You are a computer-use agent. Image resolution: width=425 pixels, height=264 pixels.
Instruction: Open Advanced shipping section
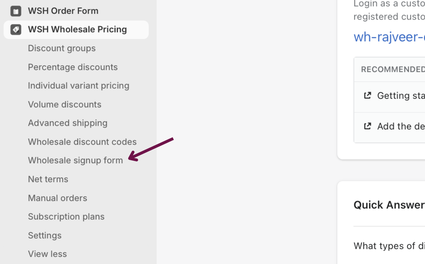pos(68,123)
